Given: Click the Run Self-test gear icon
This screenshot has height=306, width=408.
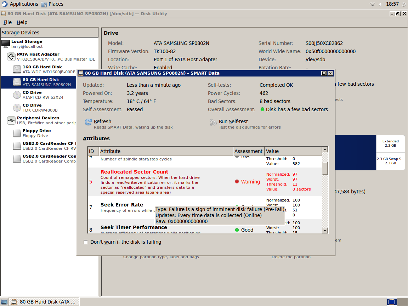Looking at the screenshot, I should click(213, 123).
